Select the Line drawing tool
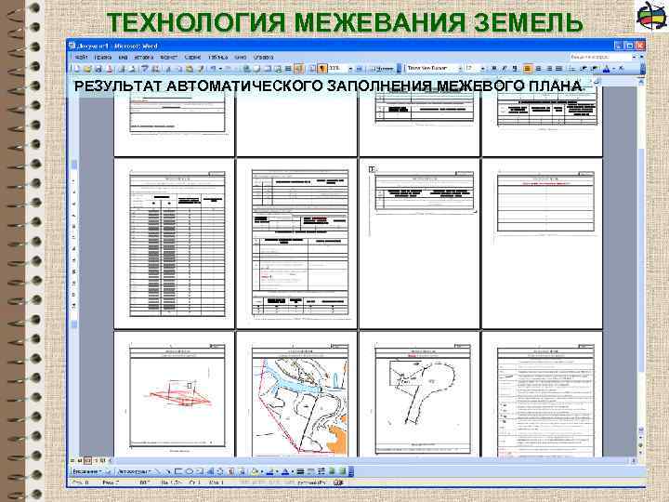Viewport: 669px width, 502px height. (x=158, y=471)
